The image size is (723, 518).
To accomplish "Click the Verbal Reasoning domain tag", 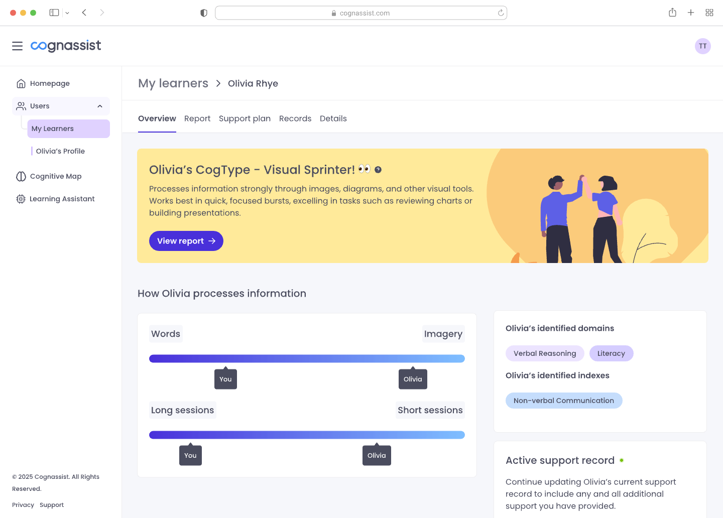I will (x=545, y=353).
